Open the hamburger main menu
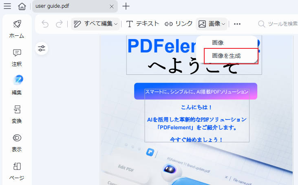 click(7, 6)
